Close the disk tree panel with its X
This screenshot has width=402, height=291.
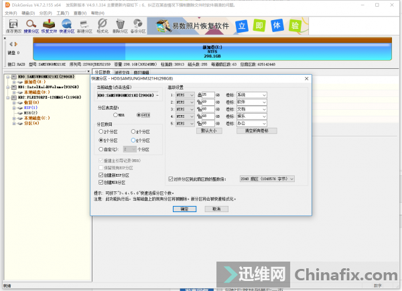point(88,72)
